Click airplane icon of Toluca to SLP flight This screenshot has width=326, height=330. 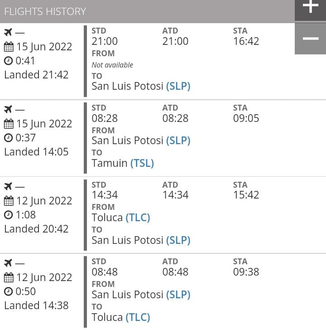(x=8, y=186)
